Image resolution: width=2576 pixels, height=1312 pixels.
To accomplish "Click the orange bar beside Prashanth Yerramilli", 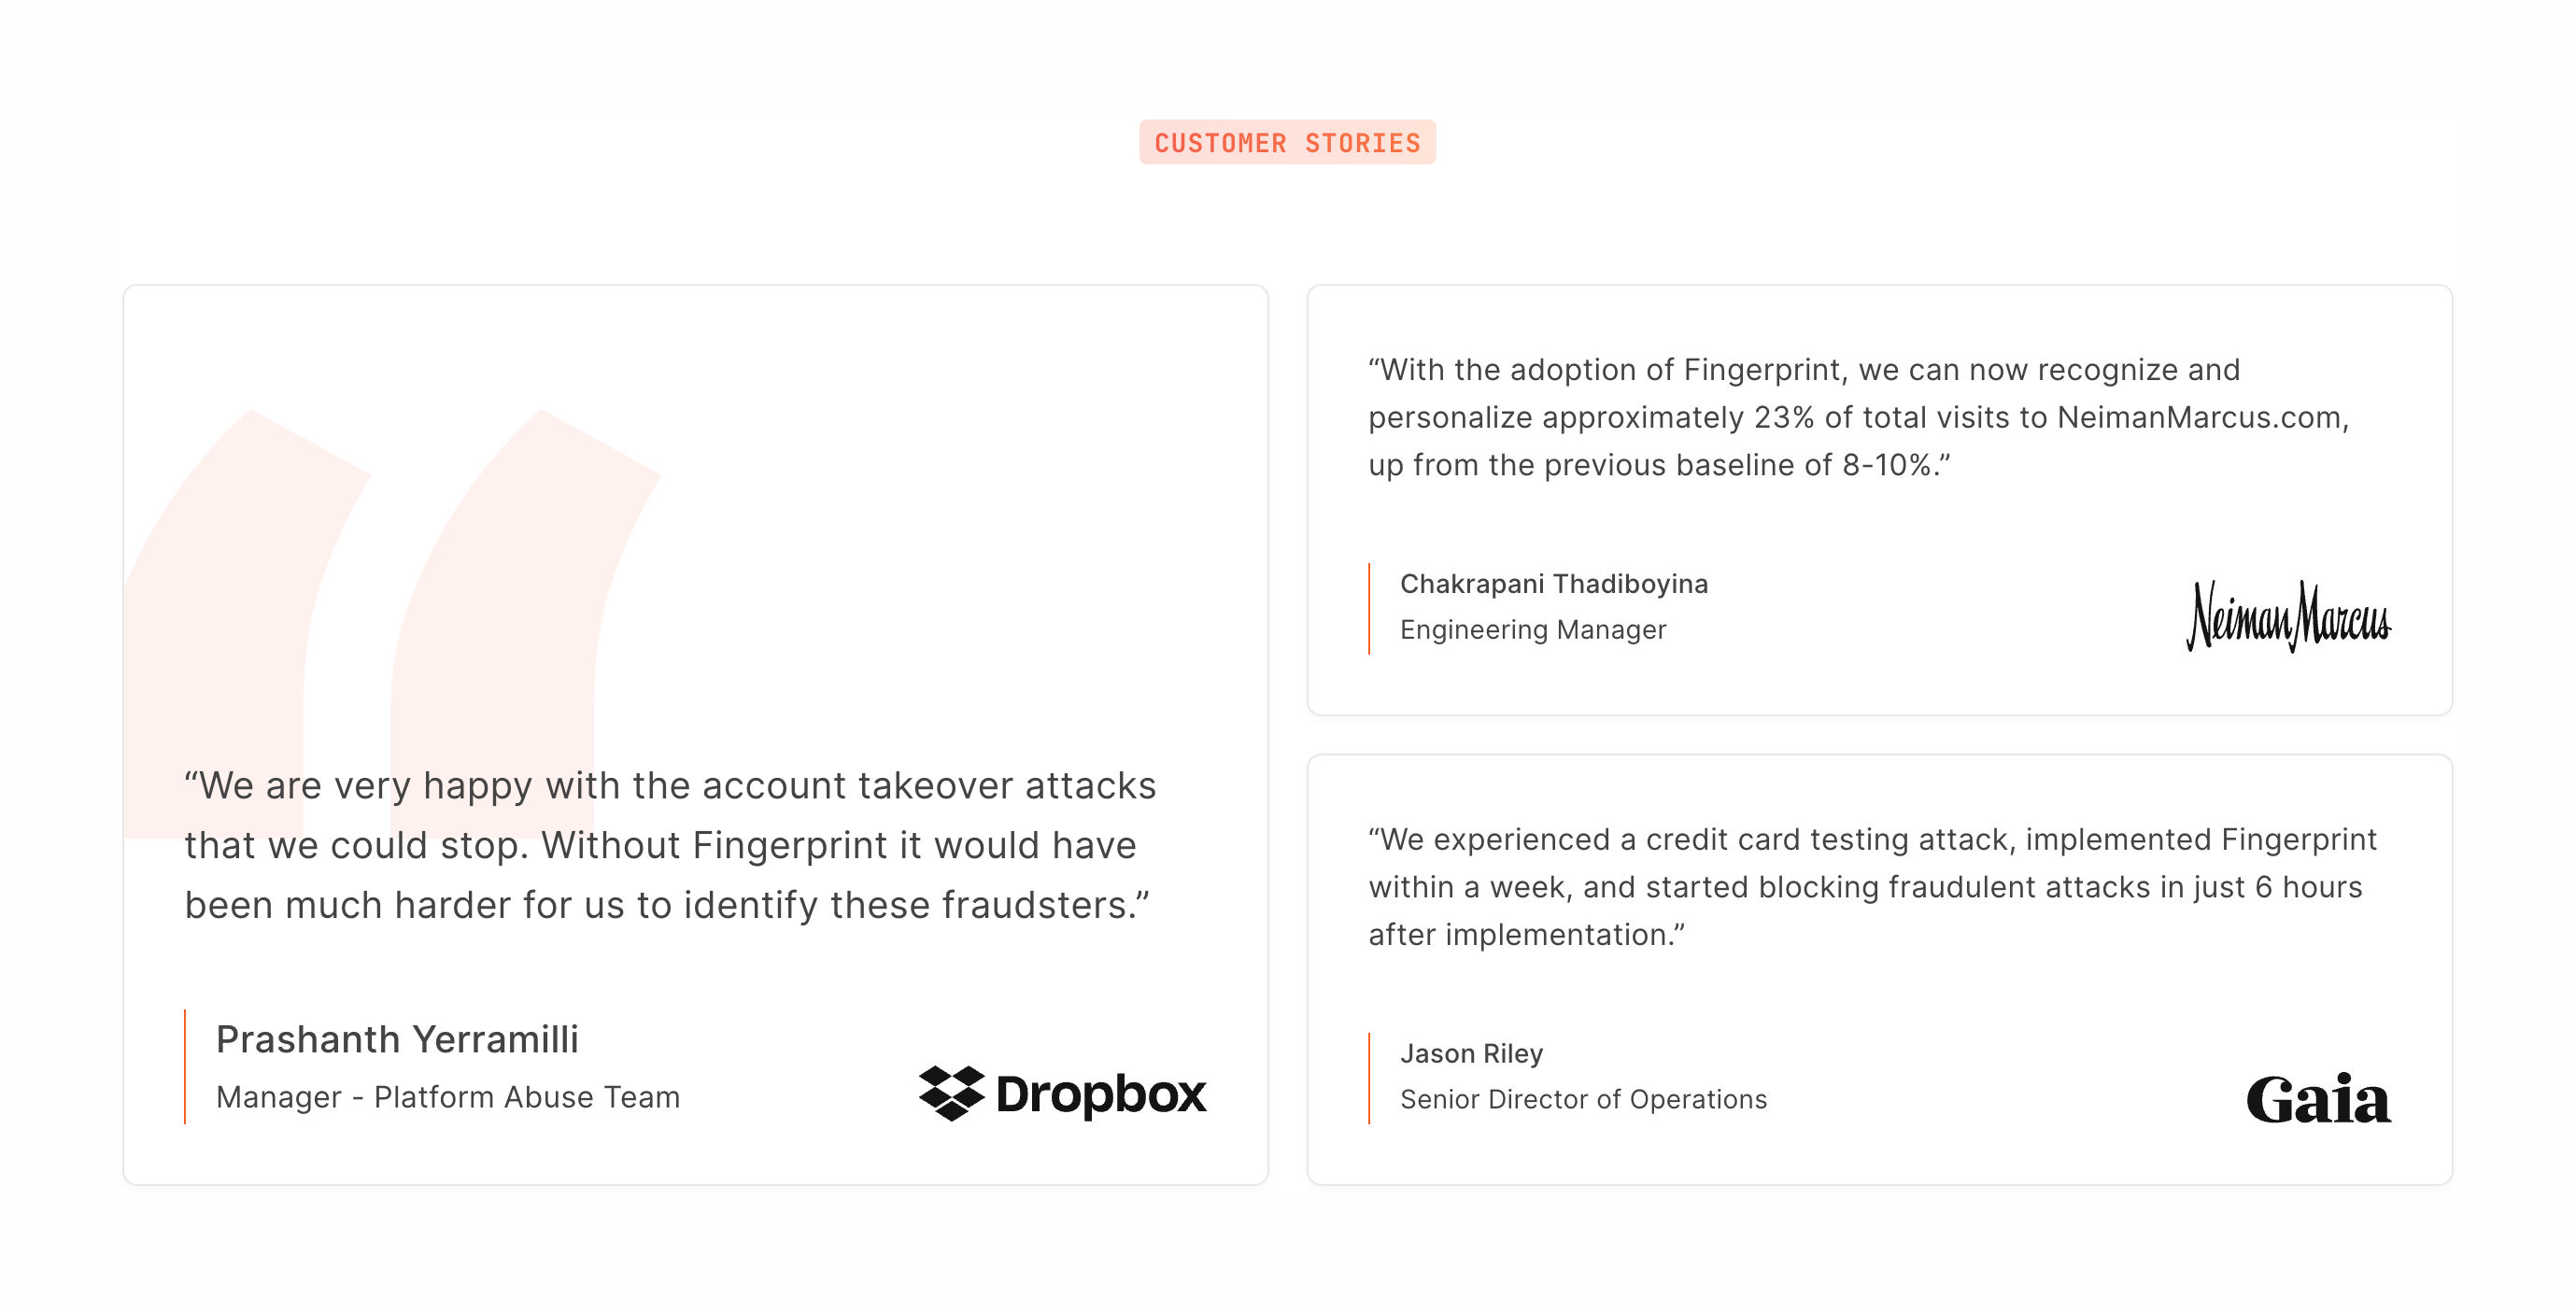I will click(x=185, y=1067).
